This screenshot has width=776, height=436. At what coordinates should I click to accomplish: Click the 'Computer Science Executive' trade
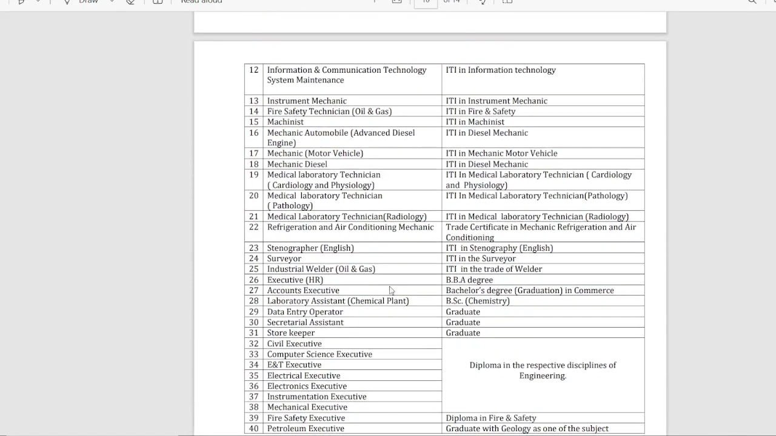point(319,354)
